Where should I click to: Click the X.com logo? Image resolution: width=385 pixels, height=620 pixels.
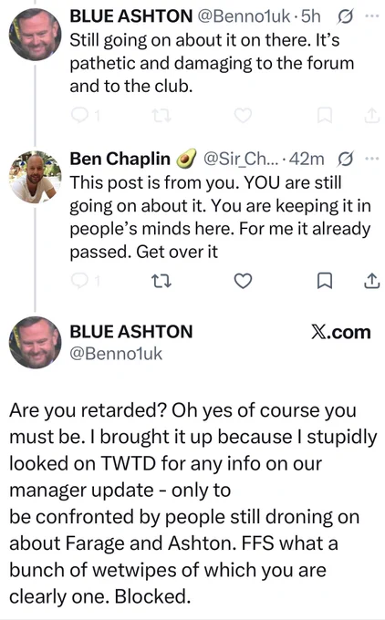point(340,332)
